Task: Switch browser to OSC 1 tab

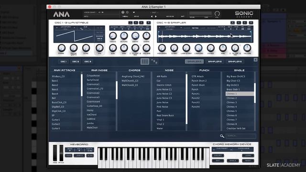Action: point(64,62)
